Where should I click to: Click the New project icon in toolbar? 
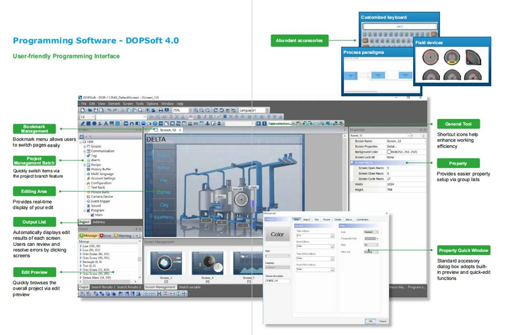point(83,110)
